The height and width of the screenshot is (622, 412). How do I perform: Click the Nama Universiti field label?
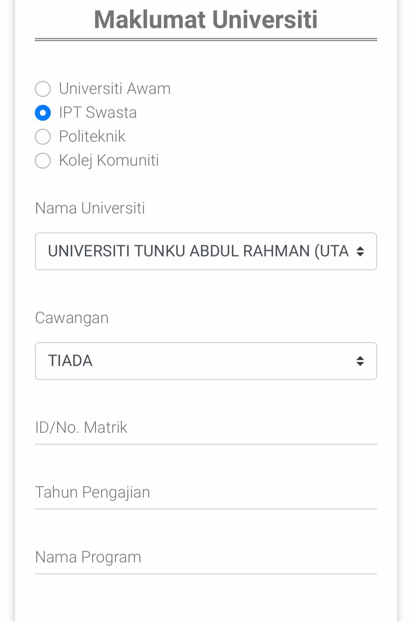[90, 208]
